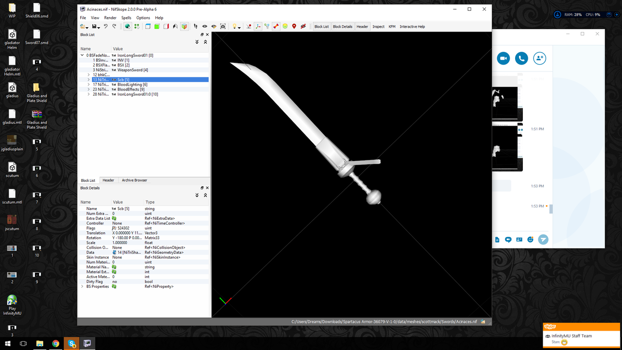Toggle the perspective cube view icon
622x350 pixels.
click(185, 26)
